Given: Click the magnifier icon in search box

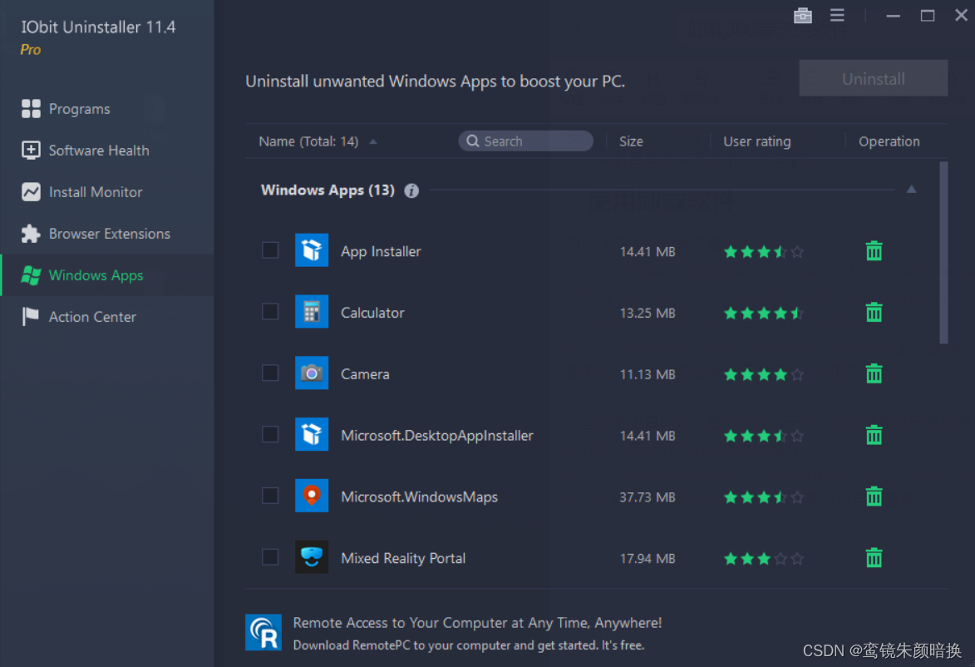Looking at the screenshot, I should pyautogui.click(x=473, y=141).
